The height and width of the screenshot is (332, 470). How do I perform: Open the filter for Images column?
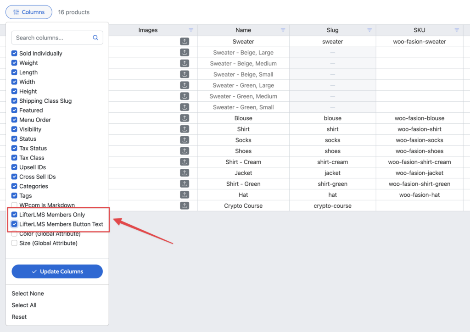coord(191,30)
